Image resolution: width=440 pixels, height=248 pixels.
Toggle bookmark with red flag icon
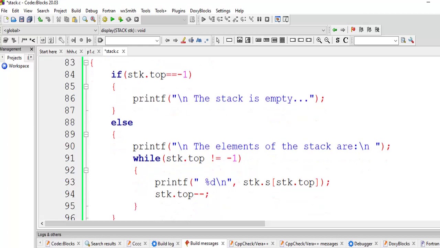[353, 30]
